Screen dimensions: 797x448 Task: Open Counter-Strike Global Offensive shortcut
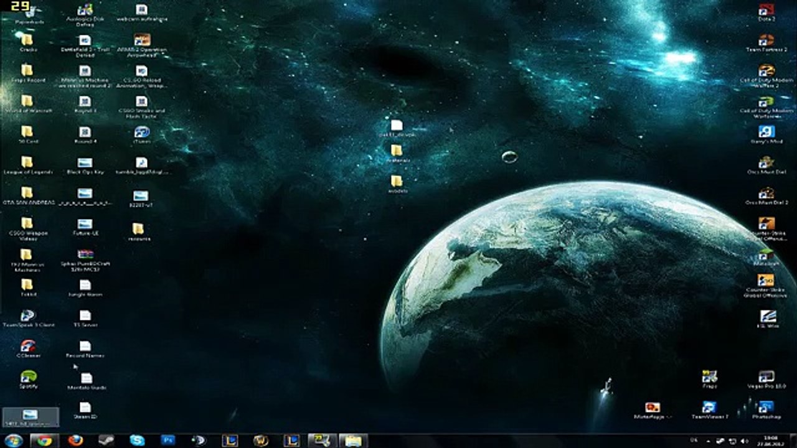click(x=766, y=286)
